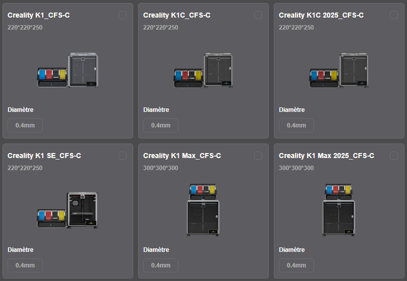Viewport: 407px width, 281px height.
Task: Choose 0.4mm nozzle for Creality K1C_CFS-C
Action: [x=161, y=125]
